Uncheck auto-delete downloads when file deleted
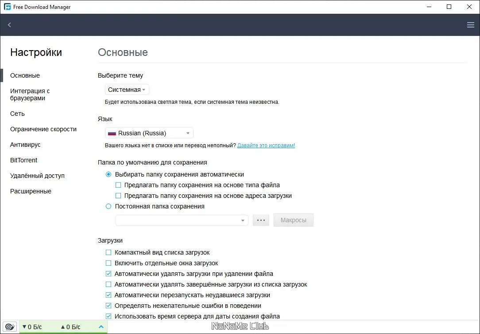 [108, 274]
